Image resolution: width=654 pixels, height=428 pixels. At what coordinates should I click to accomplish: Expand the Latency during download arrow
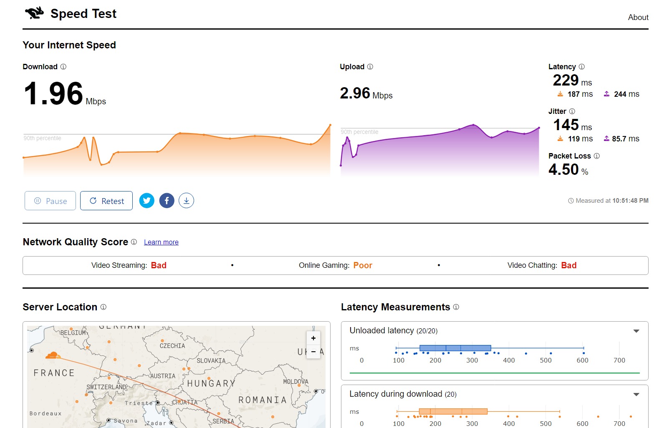[636, 394]
